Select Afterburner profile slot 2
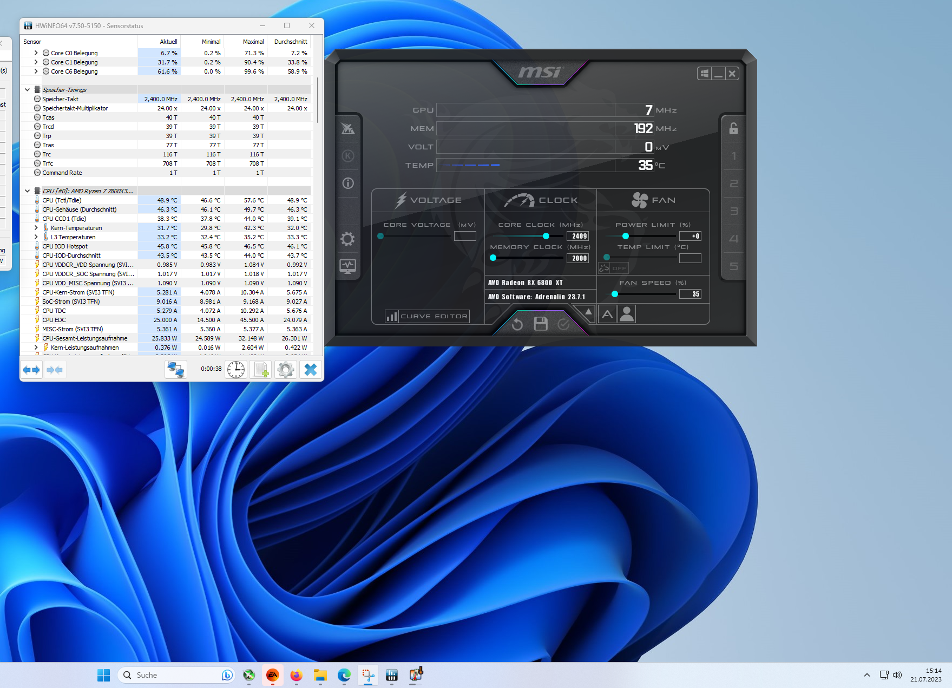952x688 pixels. point(734,184)
